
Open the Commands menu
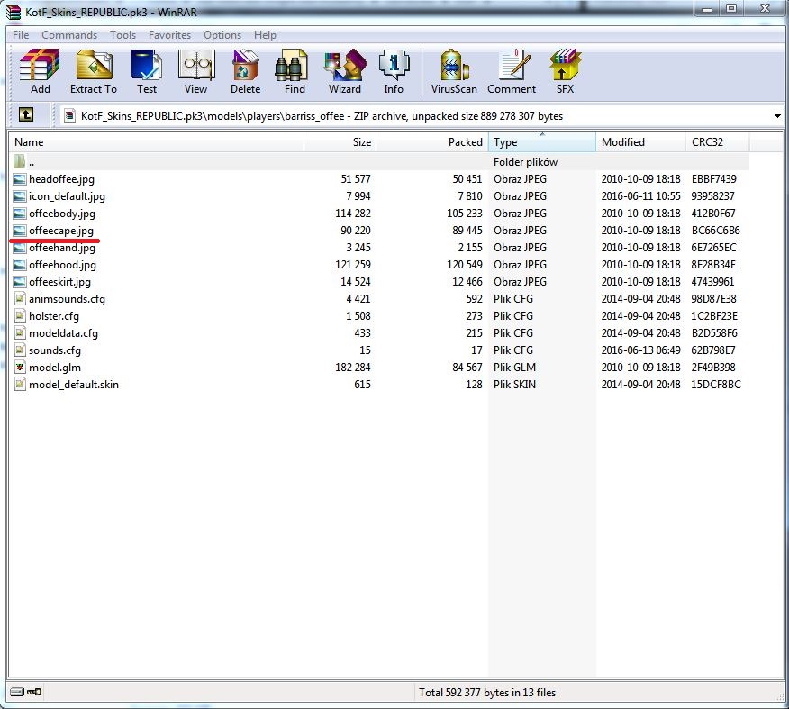69,35
